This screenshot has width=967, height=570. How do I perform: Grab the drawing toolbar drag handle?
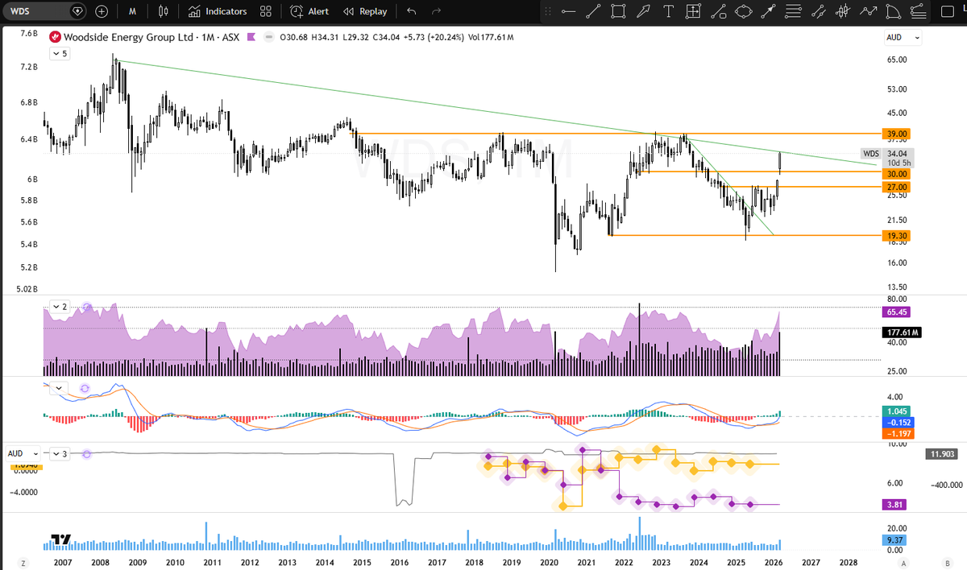pyautogui.click(x=548, y=11)
